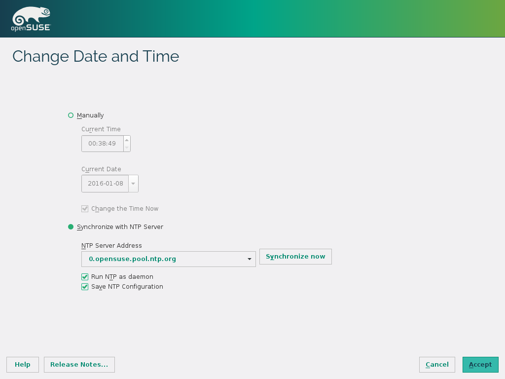505x379 pixels.
Task: Increase time with the up spinner arrow
Action: (127, 140)
